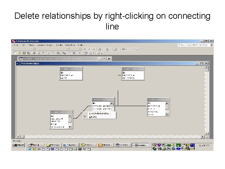Open the Window menu

(70, 45)
